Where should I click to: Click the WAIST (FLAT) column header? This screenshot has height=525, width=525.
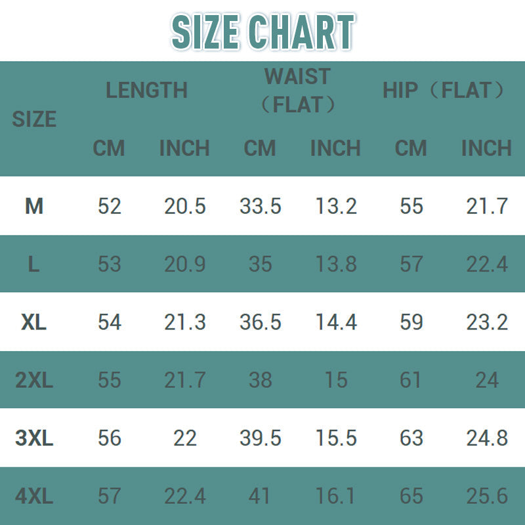pyautogui.click(x=298, y=91)
